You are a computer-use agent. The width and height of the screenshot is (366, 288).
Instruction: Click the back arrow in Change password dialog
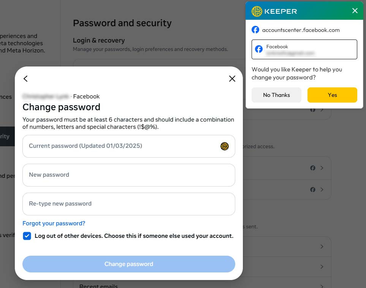point(25,79)
